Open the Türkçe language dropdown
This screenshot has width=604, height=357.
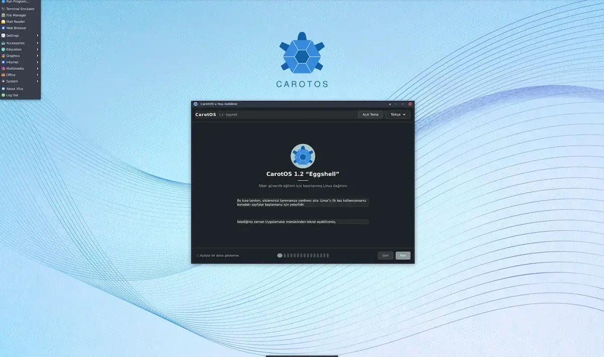point(398,115)
